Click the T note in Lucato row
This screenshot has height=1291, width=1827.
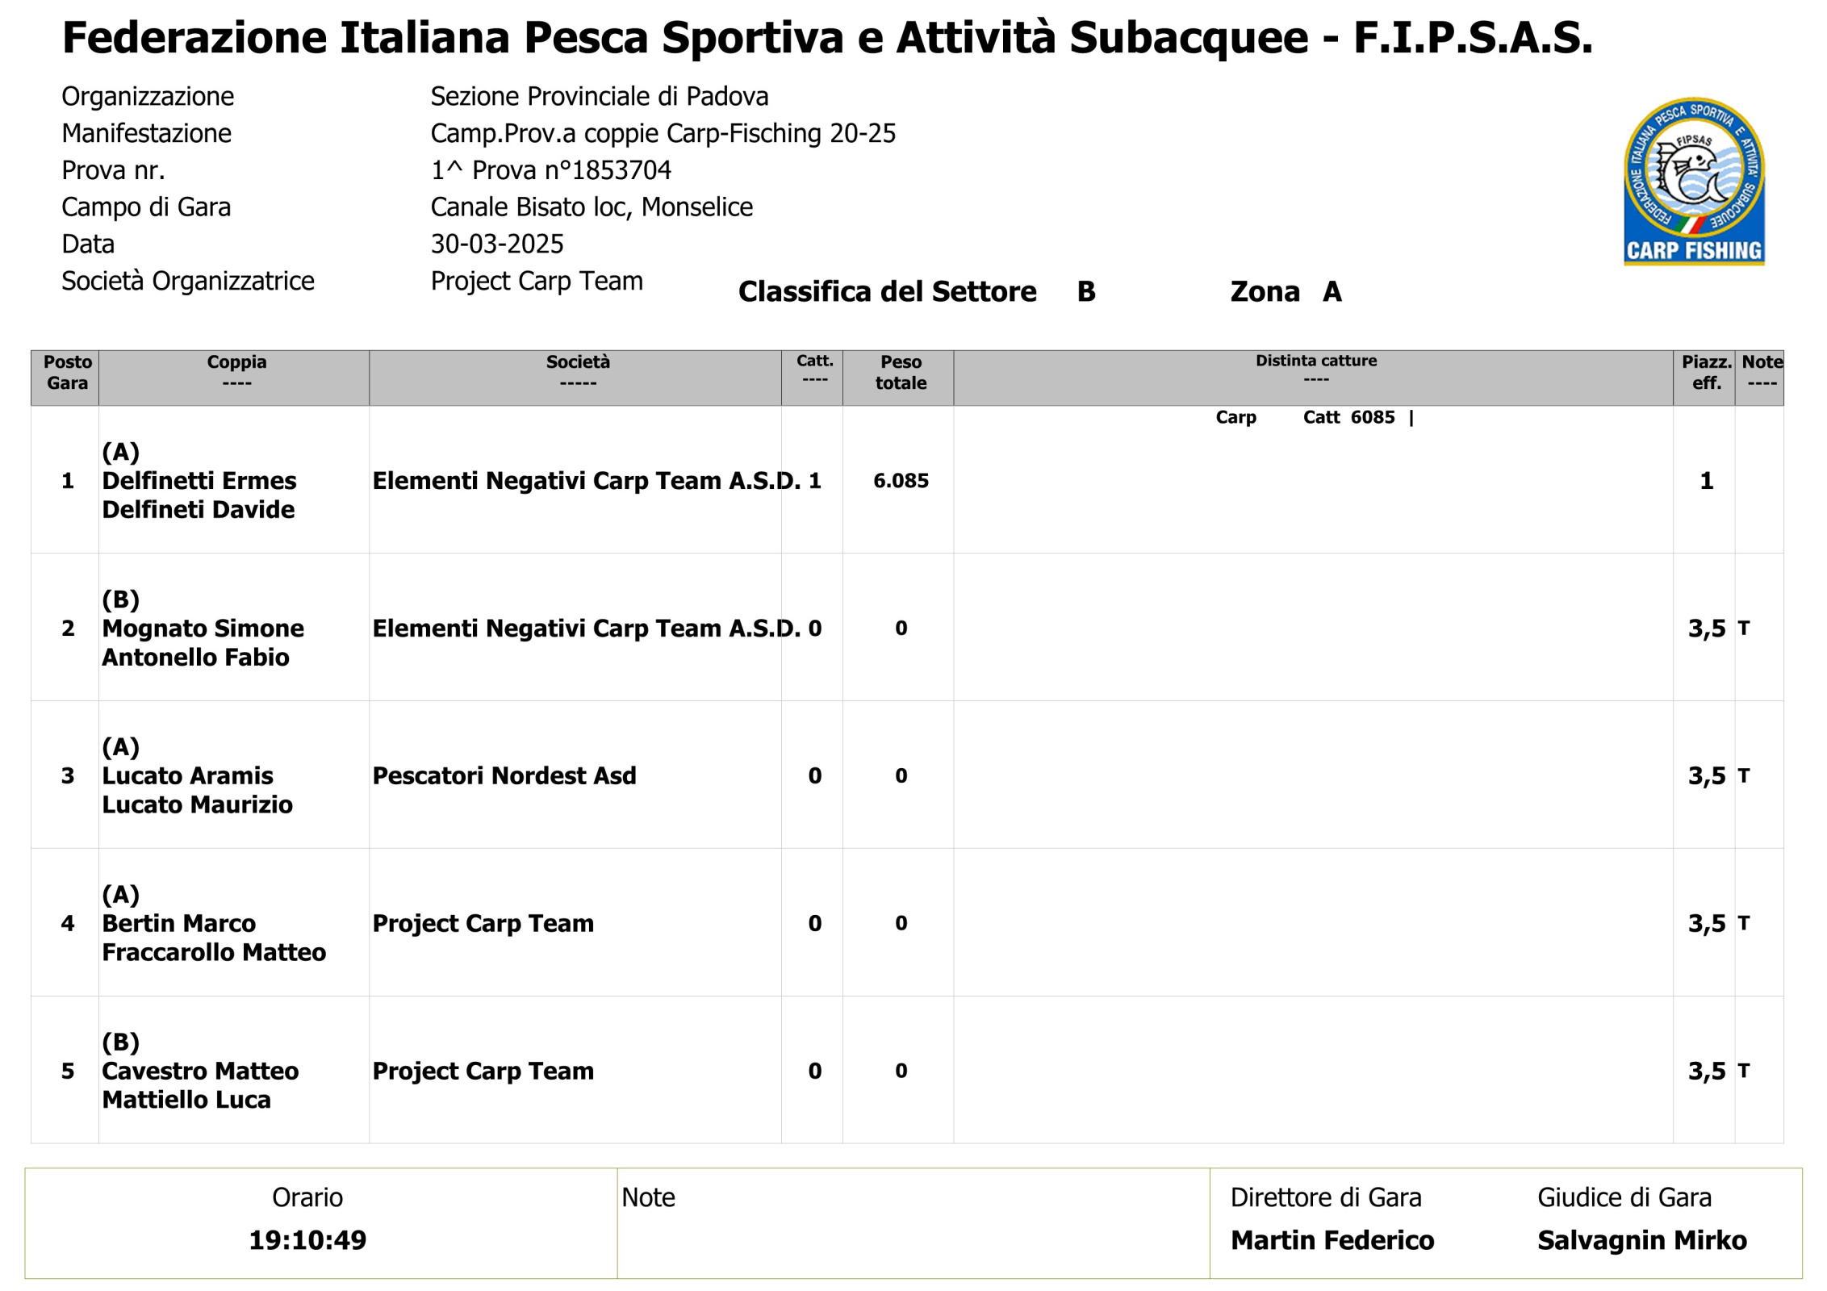[1744, 775]
